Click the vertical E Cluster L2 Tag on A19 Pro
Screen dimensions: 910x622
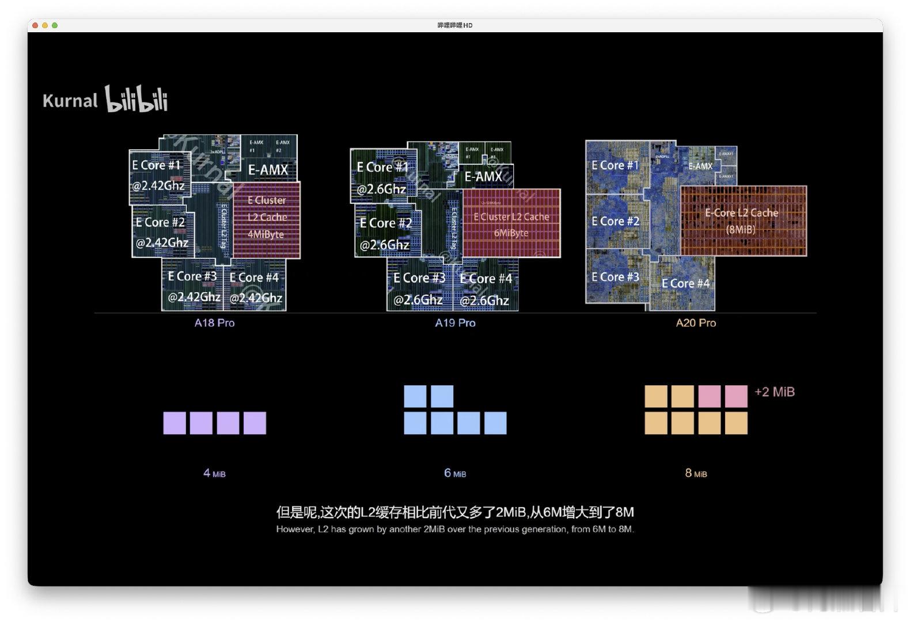[x=454, y=229]
